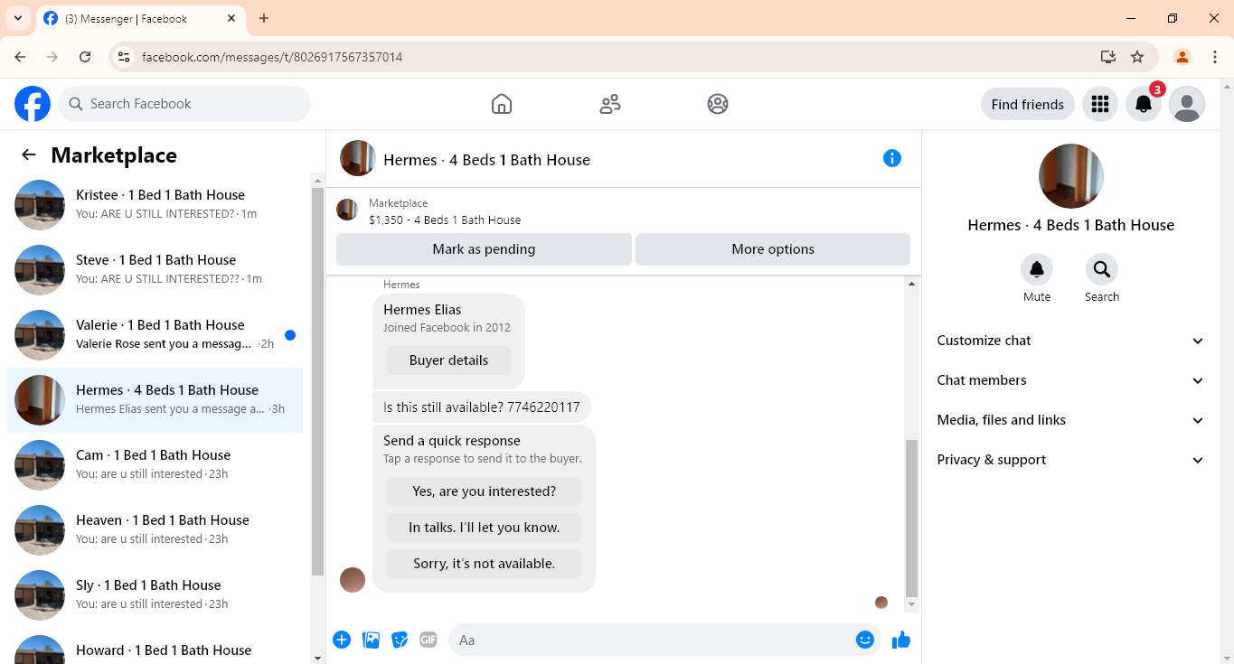Open the Friends icon in top navigation
1234x664 pixels.
click(x=610, y=104)
